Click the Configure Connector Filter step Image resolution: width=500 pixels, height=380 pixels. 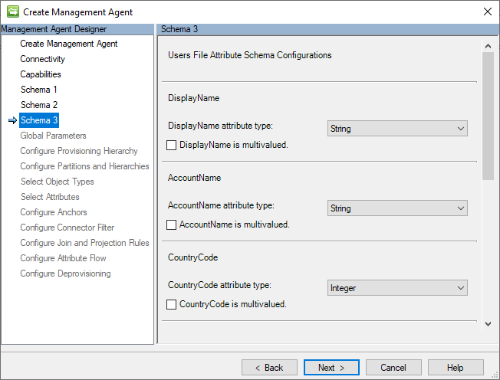point(67,227)
